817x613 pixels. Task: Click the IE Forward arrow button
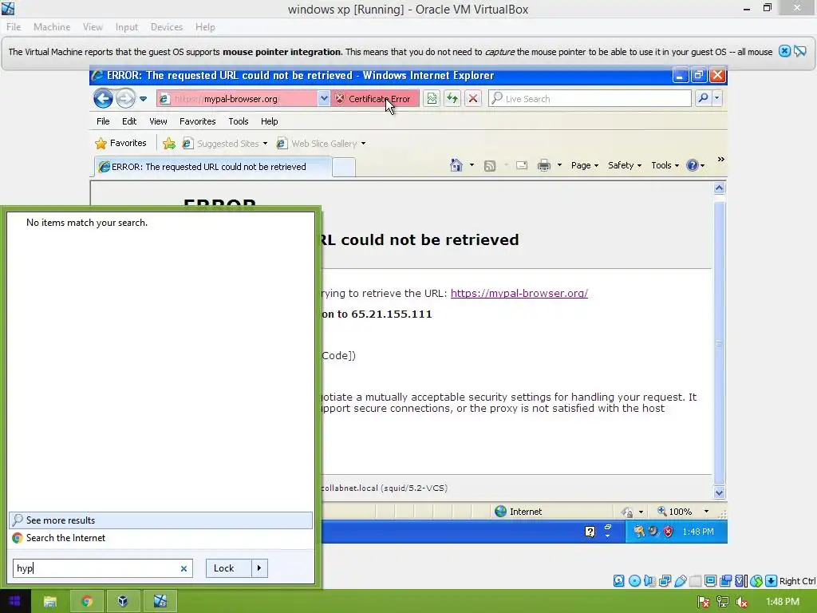click(x=125, y=98)
